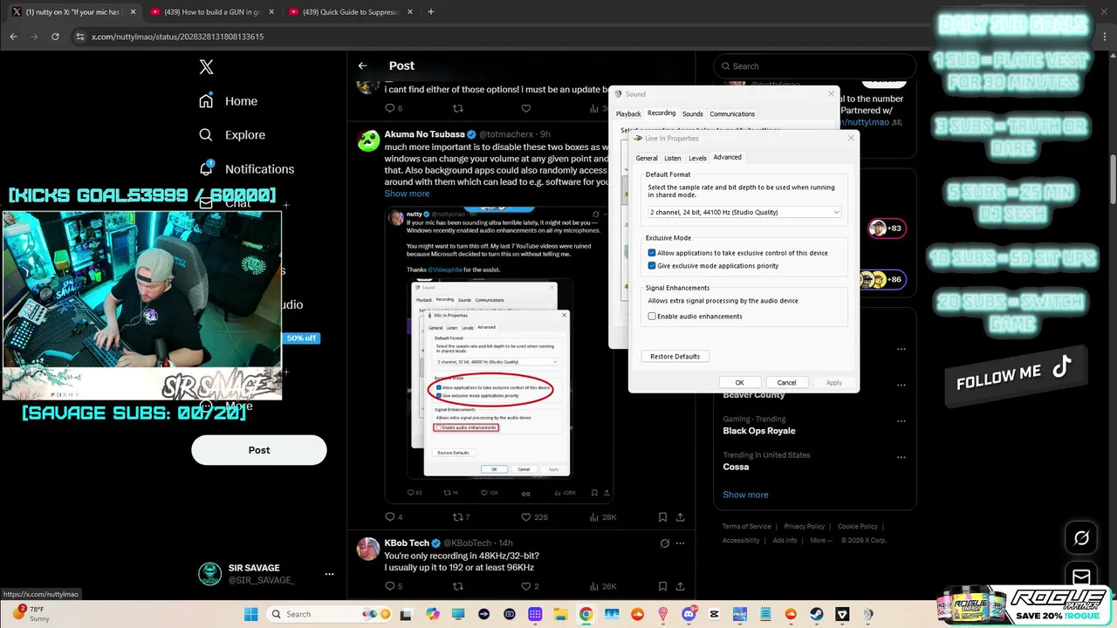The image size is (1117, 628).
Task: Open Windows Start menu
Action: point(251,614)
